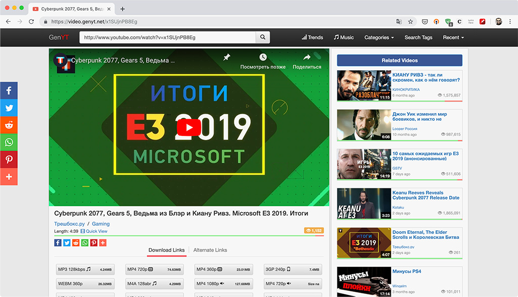This screenshot has width=518, height=297.
Task: Pin video with Pinterest sidebar icon
Action: (x=9, y=160)
